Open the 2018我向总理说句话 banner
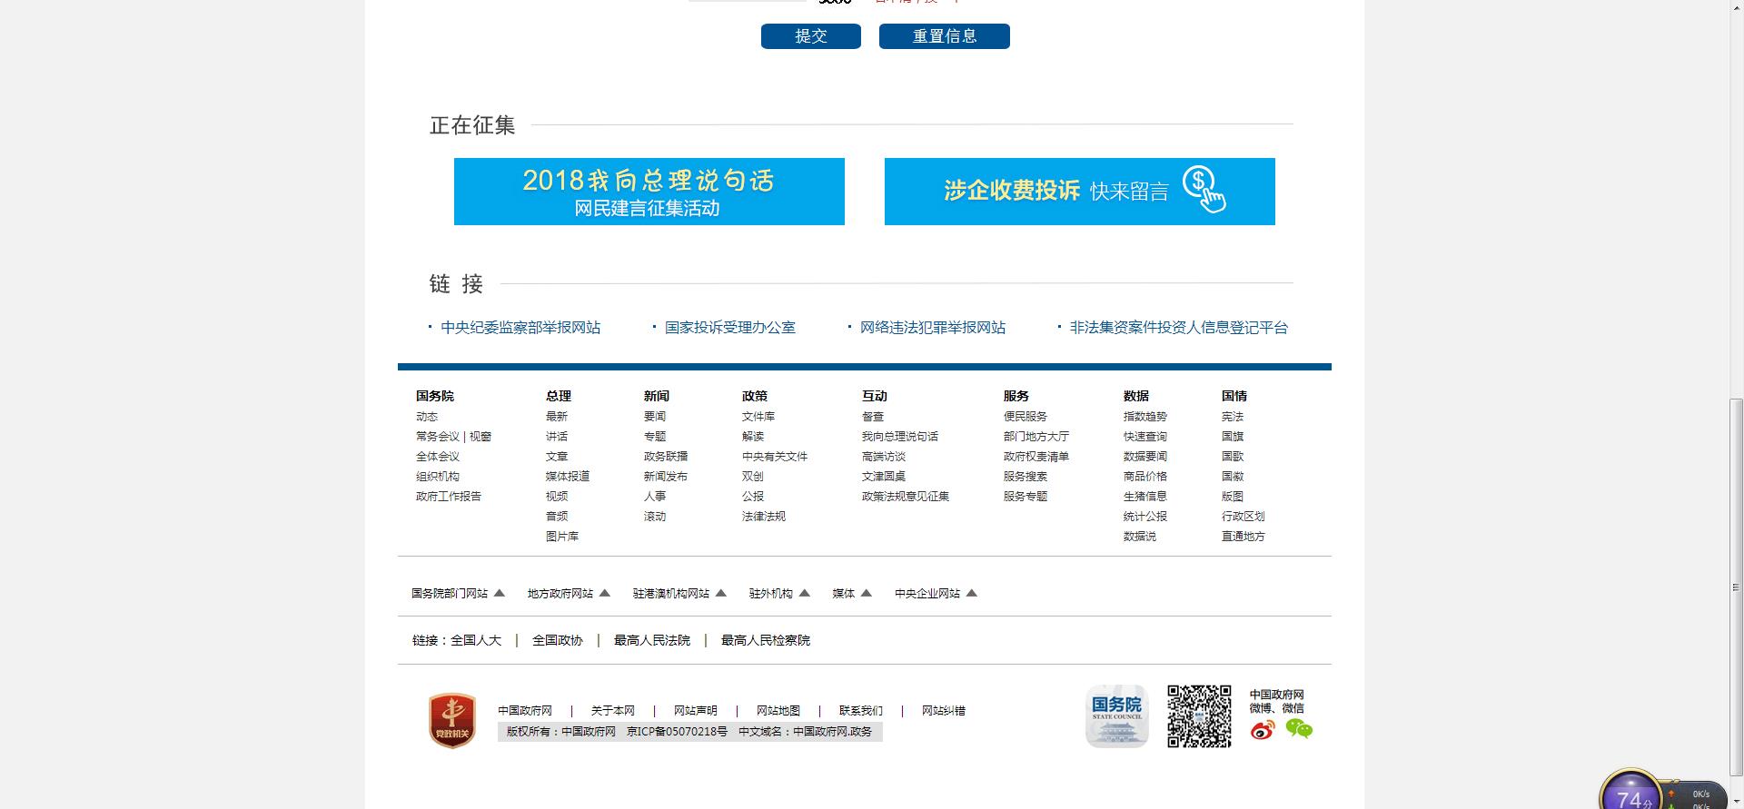1744x809 pixels. (x=649, y=192)
